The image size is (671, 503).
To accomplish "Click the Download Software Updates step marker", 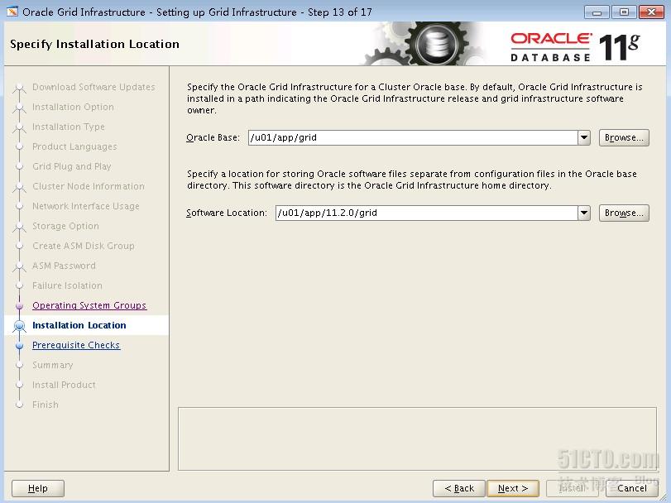I will (19, 89).
